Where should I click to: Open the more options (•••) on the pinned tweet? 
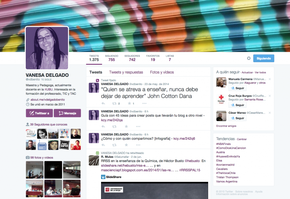click(x=144, y=103)
